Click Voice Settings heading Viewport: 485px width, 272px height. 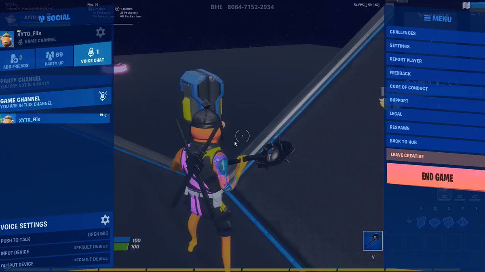(24, 226)
